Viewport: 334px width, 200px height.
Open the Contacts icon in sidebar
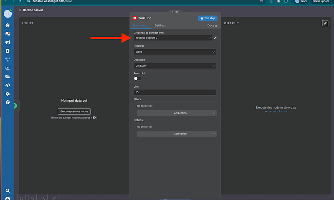(8, 51)
